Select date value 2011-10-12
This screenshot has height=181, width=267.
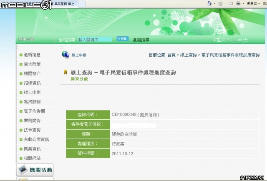click(x=122, y=153)
